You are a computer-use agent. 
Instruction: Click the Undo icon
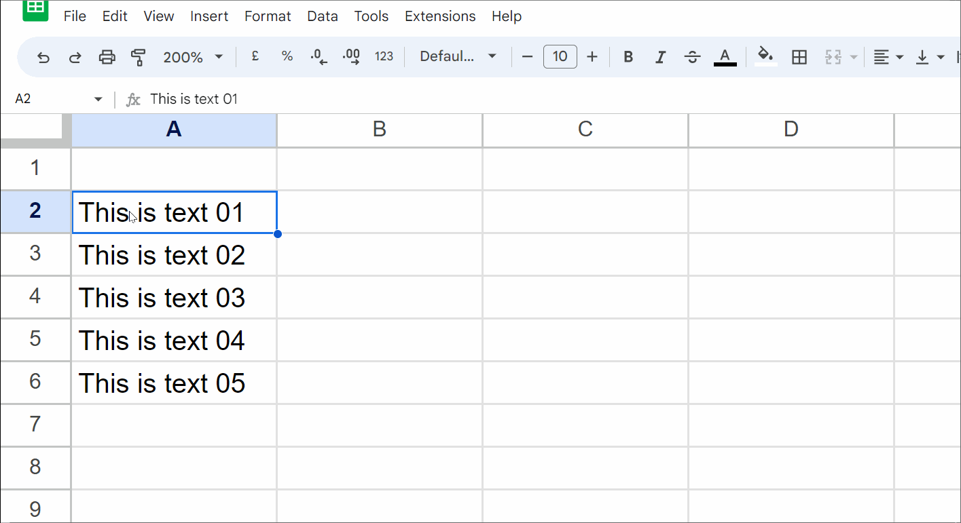(43, 57)
